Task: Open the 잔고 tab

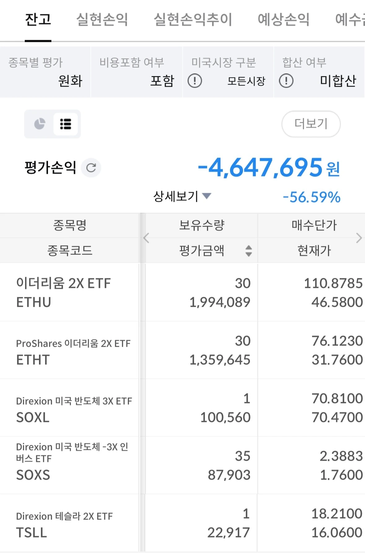Action: point(38,20)
